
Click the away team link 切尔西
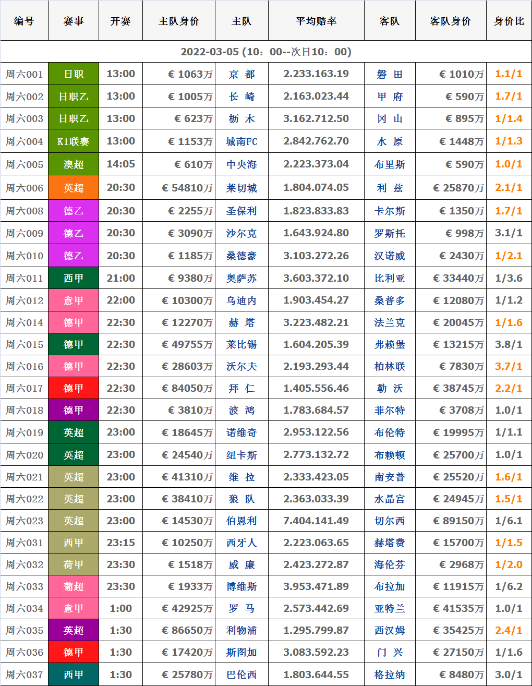click(390, 521)
